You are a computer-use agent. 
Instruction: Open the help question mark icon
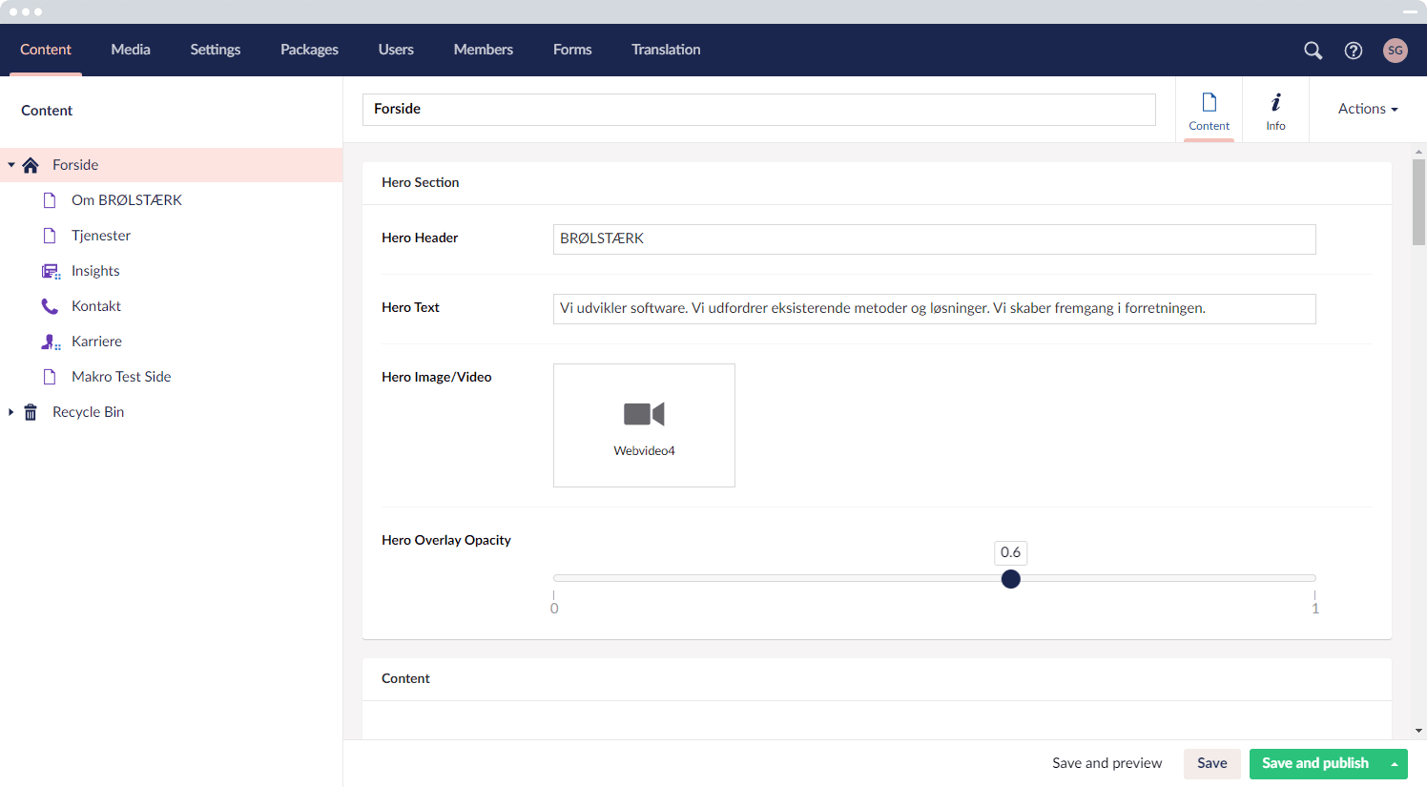[1353, 51]
